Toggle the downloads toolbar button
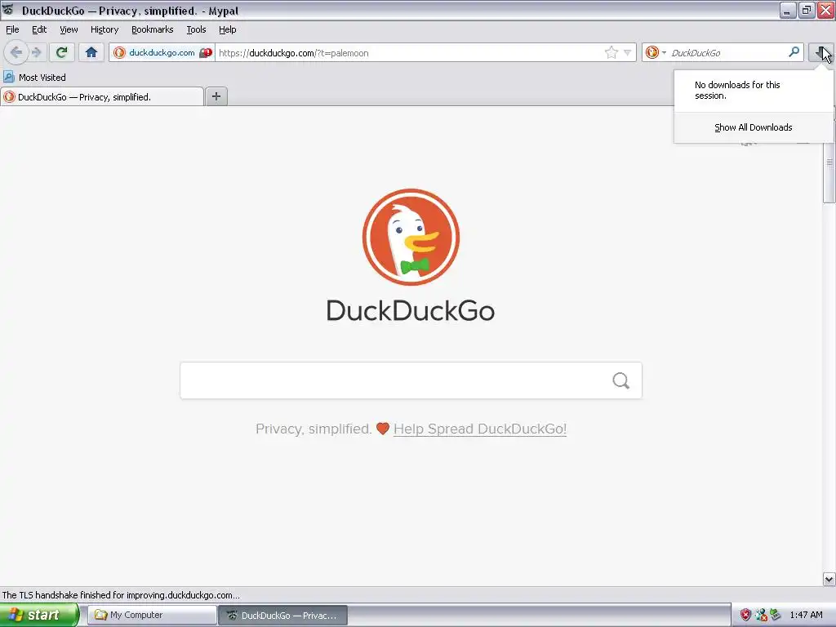The height and width of the screenshot is (627, 836). [x=821, y=52]
